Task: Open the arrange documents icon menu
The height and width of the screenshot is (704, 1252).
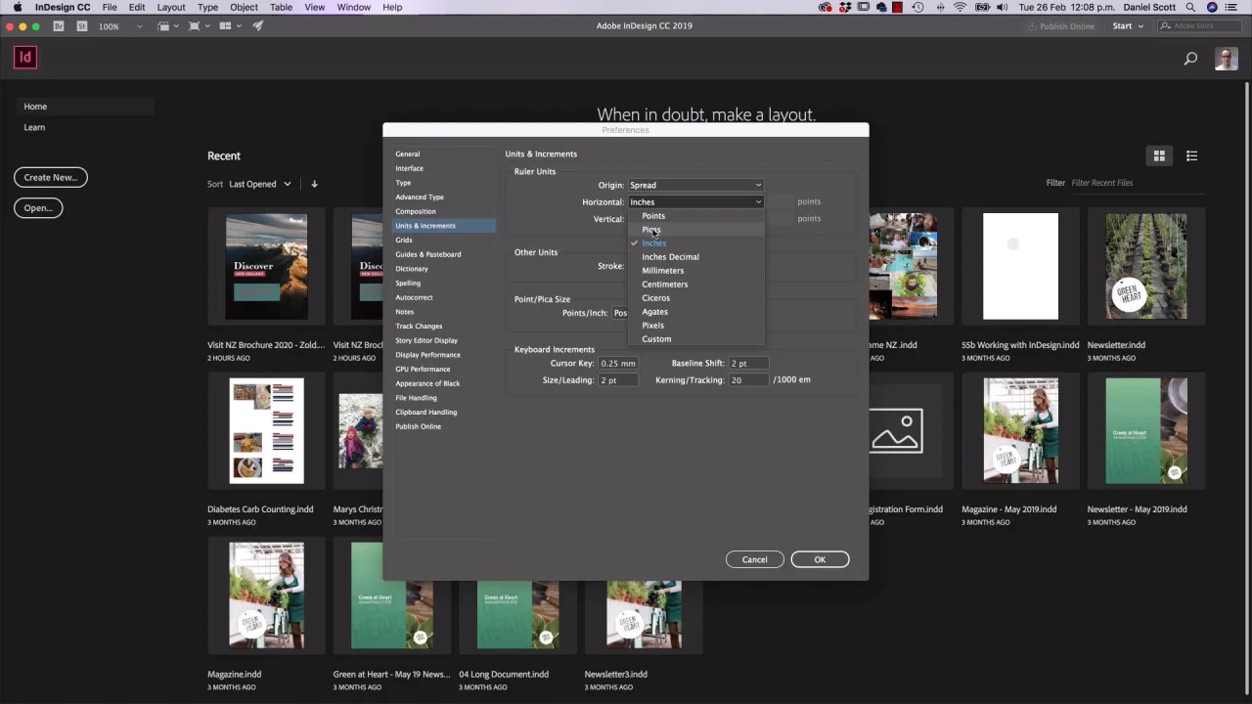Action: (x=229, y=26)
